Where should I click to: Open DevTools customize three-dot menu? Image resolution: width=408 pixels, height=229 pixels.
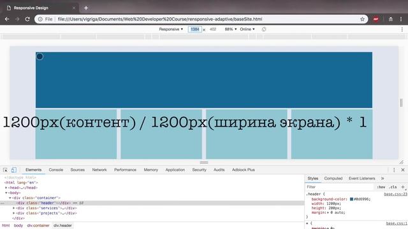(394, 170)
